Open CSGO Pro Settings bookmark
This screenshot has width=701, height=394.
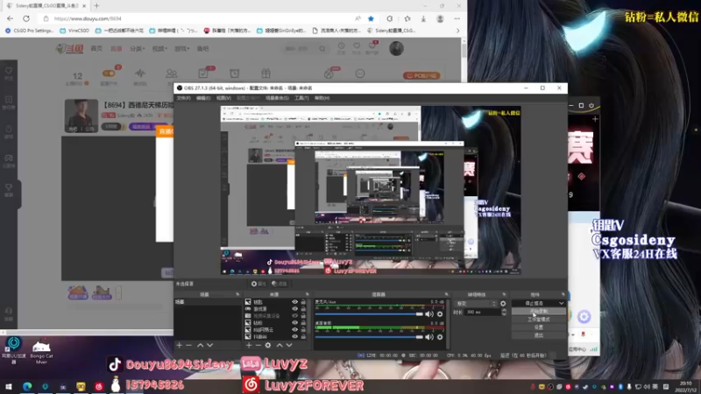(29, 31)
